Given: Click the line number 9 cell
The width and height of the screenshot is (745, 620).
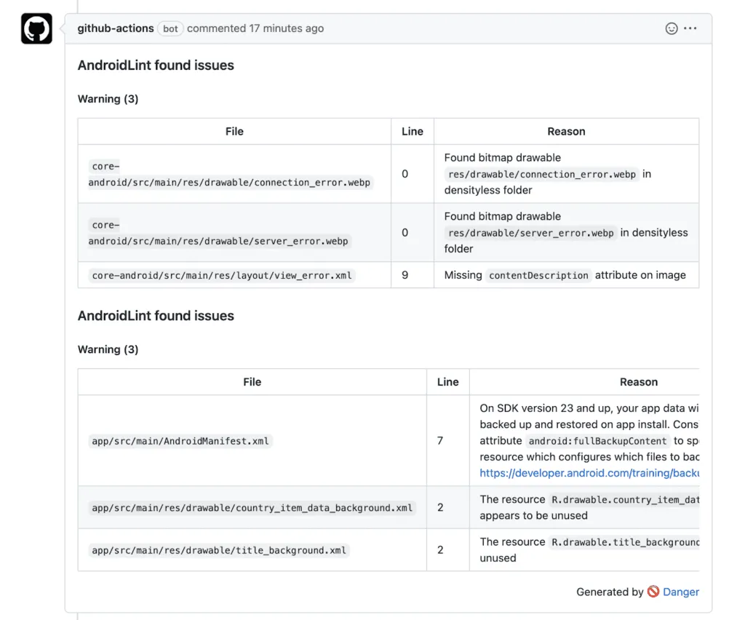Looking at the screenshot, I should pos(405,275).
